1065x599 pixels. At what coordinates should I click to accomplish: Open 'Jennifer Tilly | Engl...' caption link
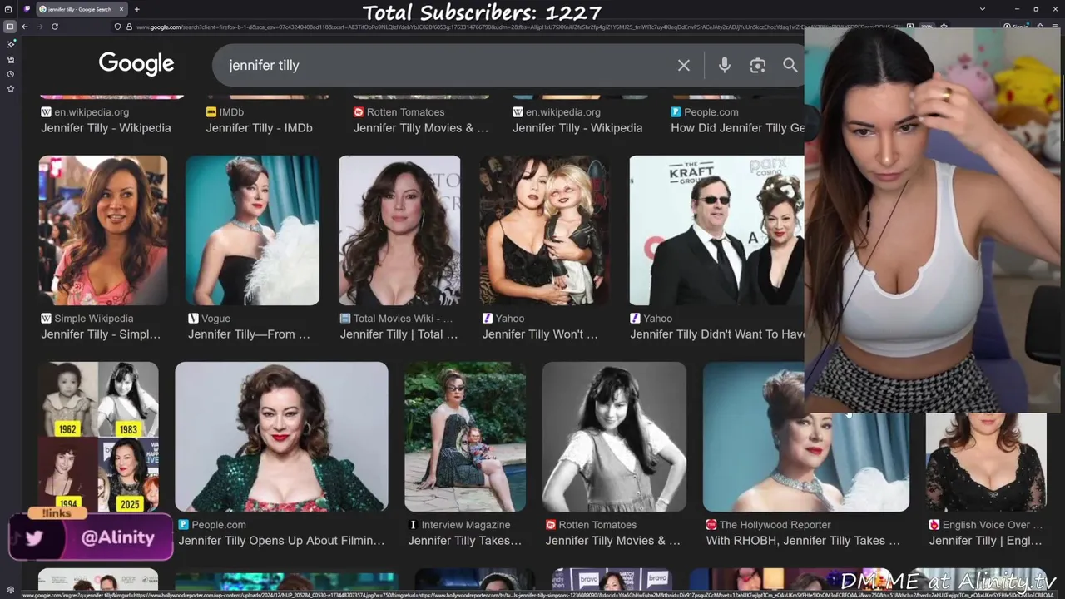coord(985,541)
